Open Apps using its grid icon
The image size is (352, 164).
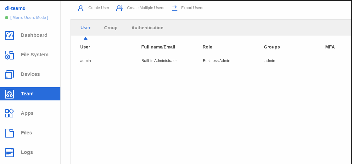tap(9, 113)
